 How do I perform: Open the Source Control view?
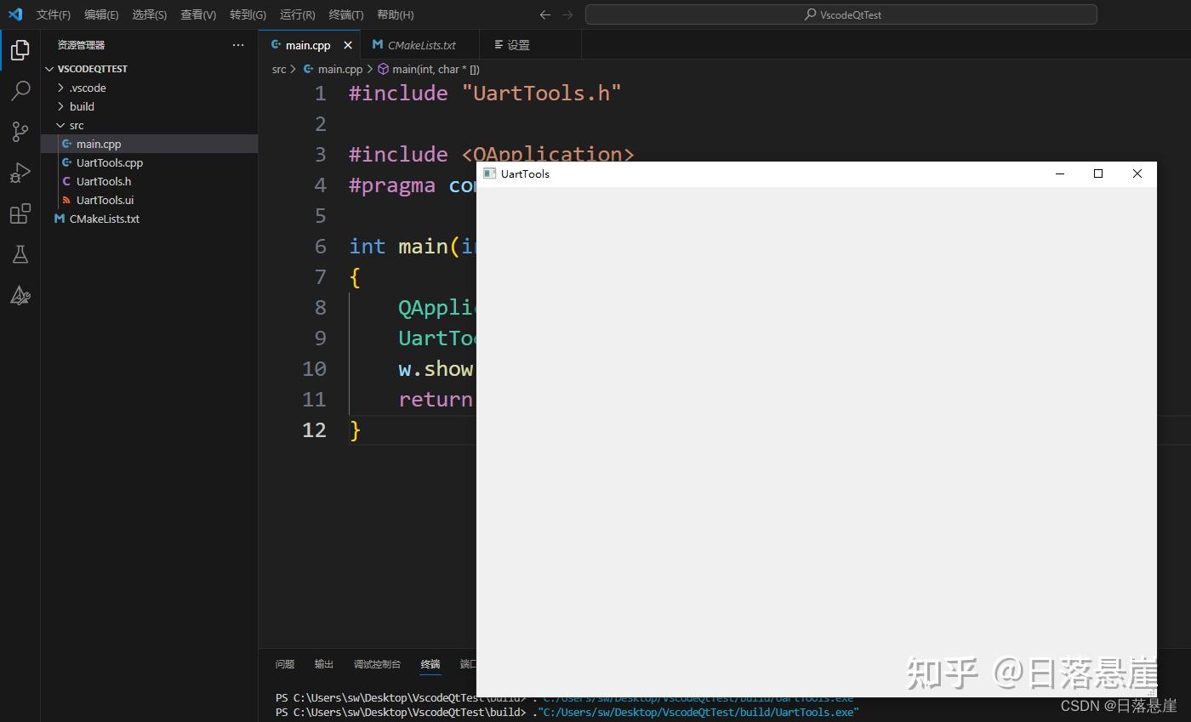point(20,132)
